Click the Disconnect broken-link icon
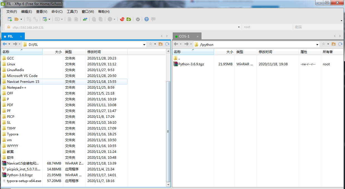Screen dimensions: 345x189 click(29, 19)
